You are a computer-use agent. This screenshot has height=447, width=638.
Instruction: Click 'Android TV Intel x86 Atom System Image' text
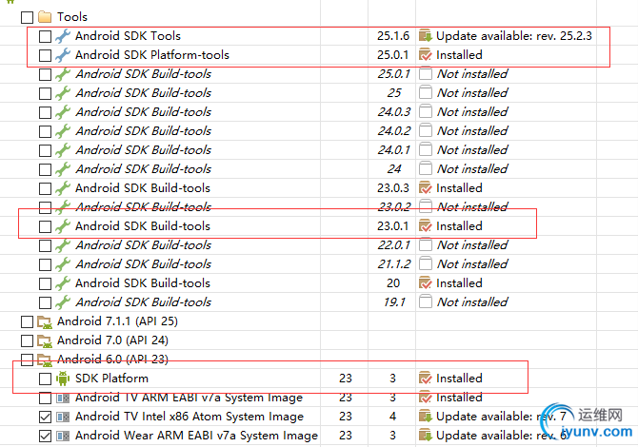click(189, 417)
